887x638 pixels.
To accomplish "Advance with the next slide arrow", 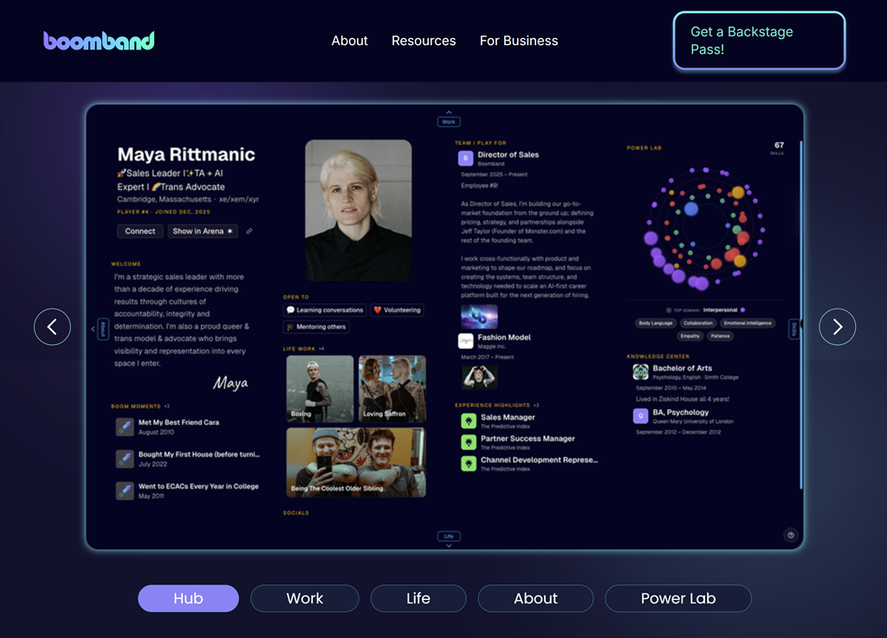I will [x=837, y=327].
